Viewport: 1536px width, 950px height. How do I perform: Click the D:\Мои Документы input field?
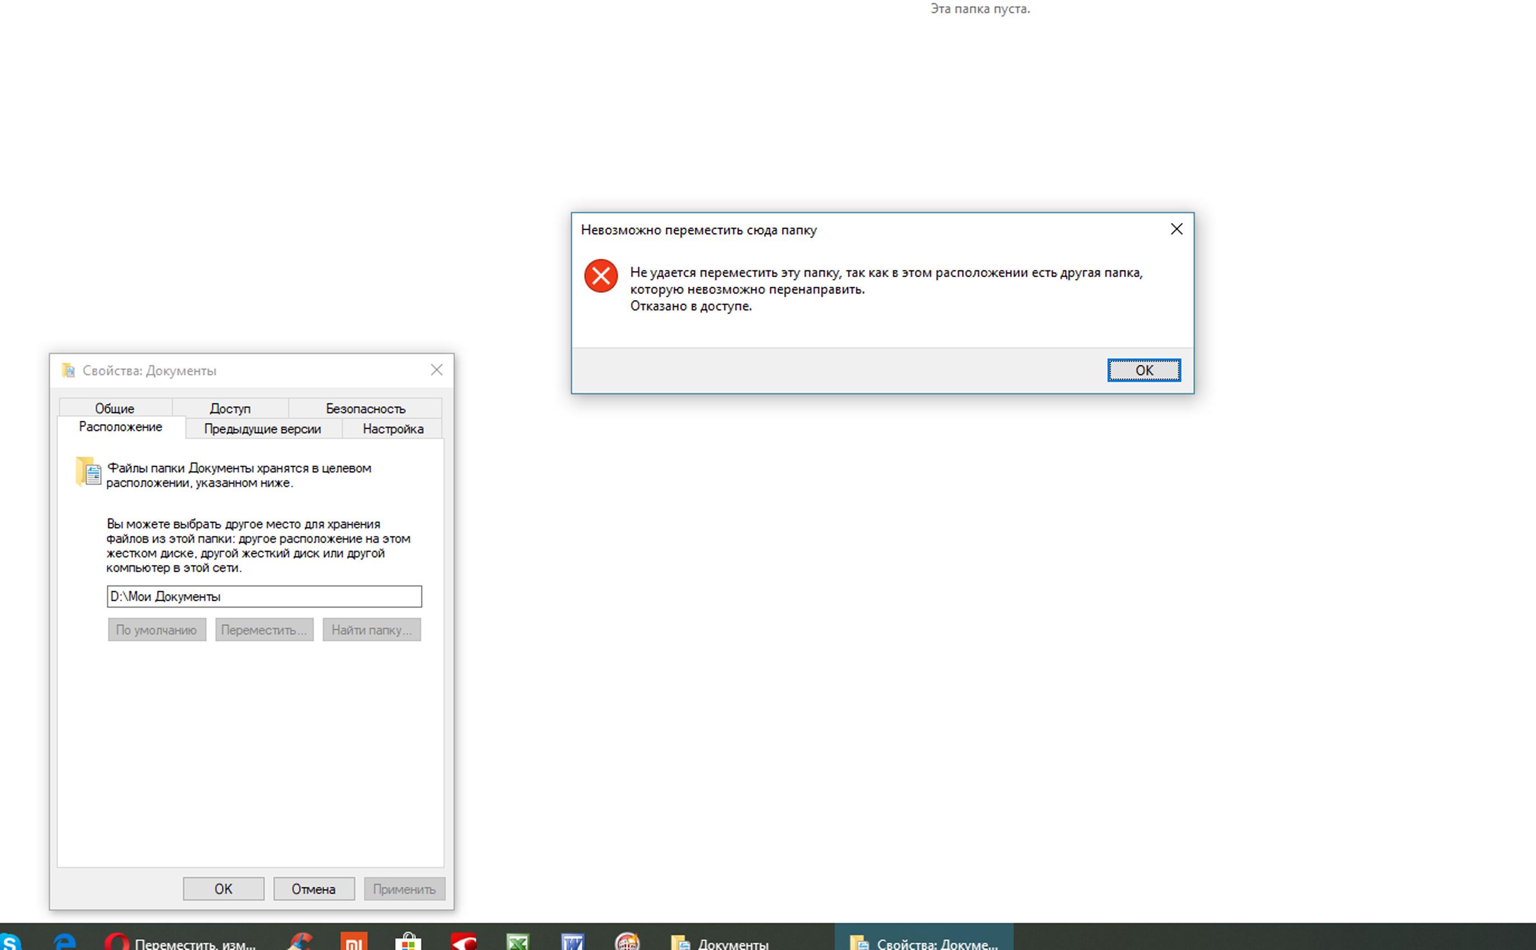click(x=263, y=596)
